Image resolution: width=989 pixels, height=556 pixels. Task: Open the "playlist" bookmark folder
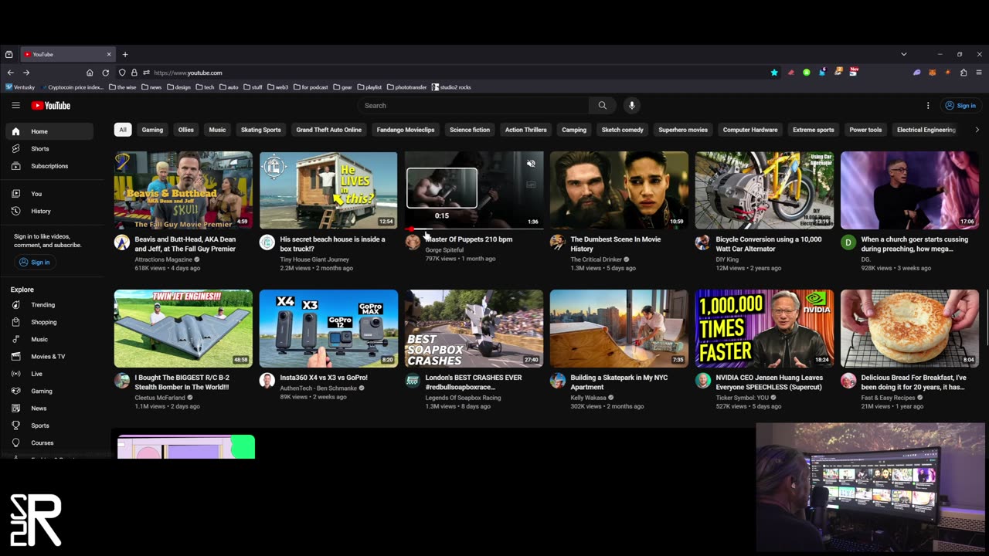[369, 87]
